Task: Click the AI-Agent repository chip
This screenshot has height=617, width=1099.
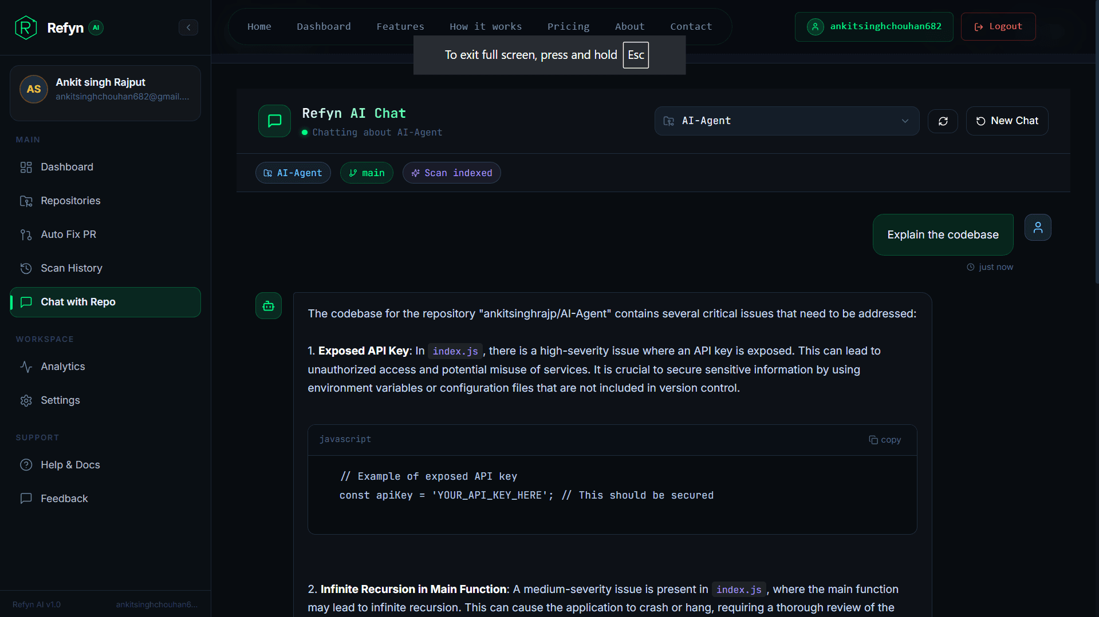Action: 293,173
